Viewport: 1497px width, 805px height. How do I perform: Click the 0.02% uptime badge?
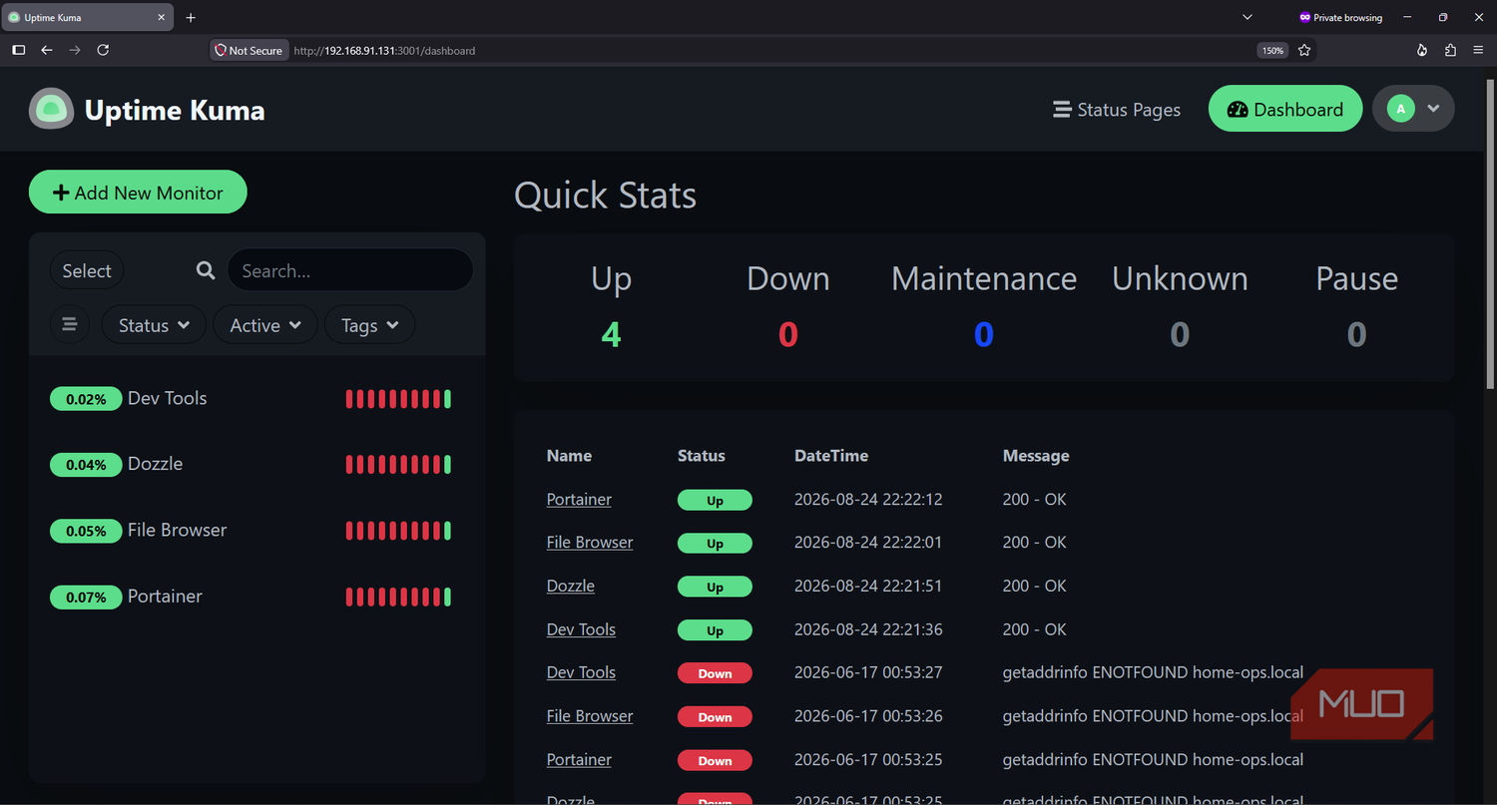pyautogui.click(x=86, y=399)
